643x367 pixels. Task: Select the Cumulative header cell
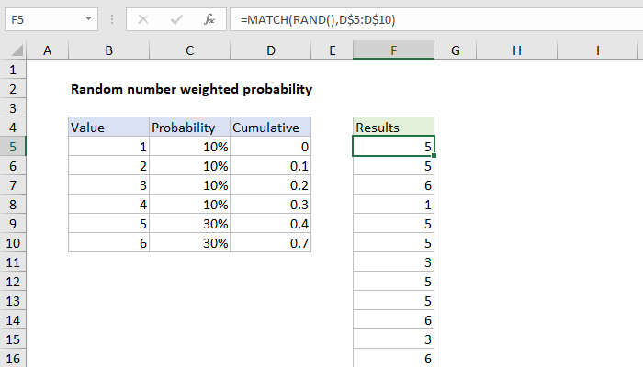pos(270,128)
